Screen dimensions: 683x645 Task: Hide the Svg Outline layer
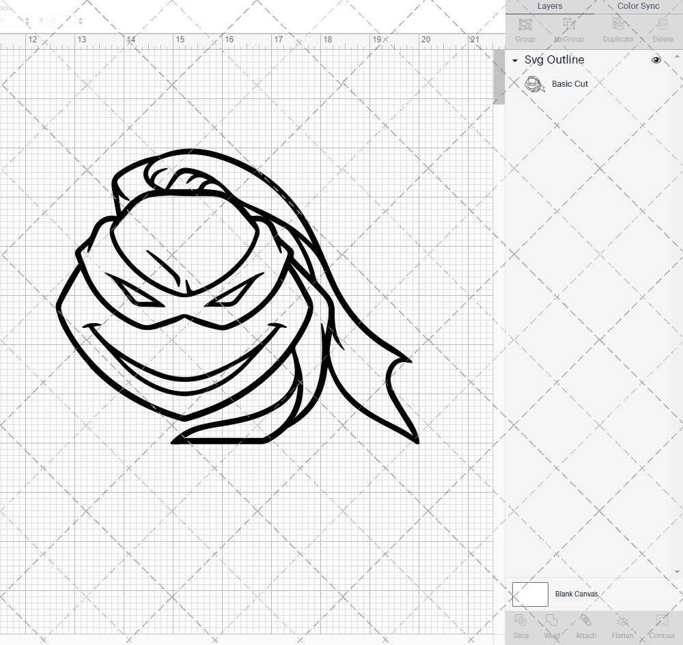656,60
